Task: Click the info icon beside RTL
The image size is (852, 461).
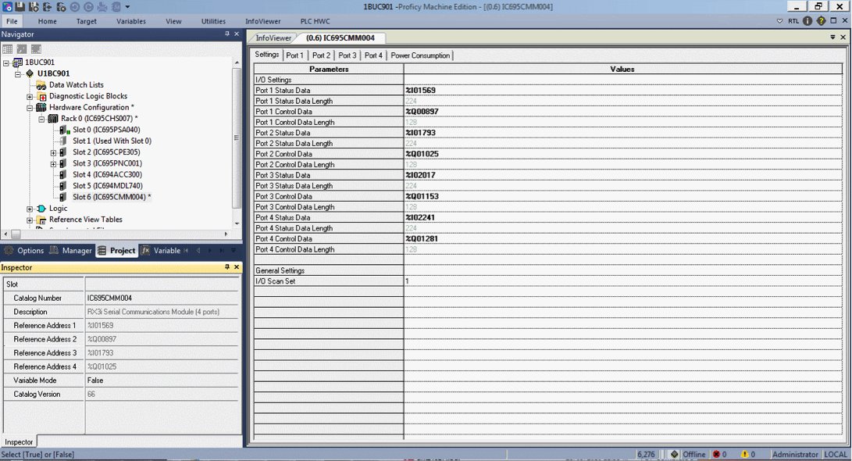Action: pyautogui.click(x=807, y=20)
